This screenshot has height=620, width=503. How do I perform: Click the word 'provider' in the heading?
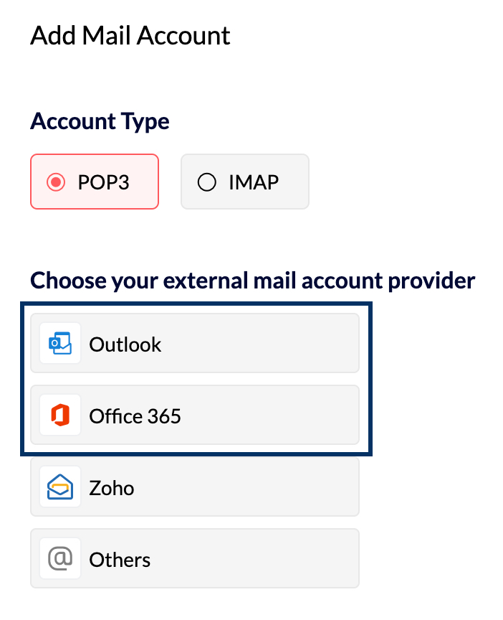[x=433, y=280]
